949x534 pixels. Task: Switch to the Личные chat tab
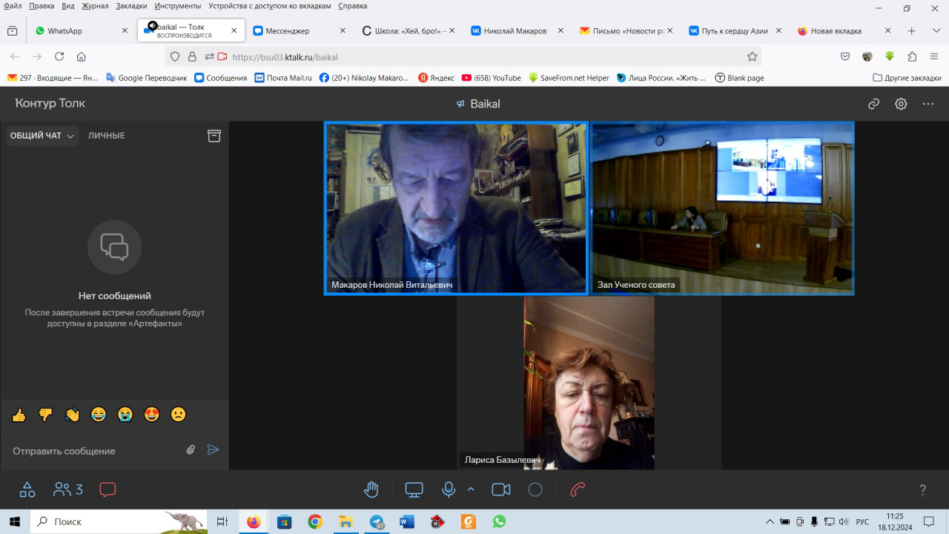(x=107, y=136)
